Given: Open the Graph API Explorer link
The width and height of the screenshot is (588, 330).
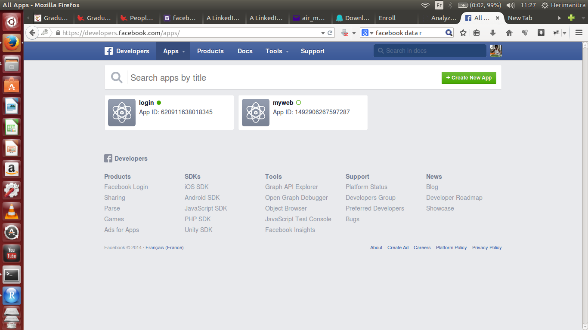Looking at the screenshot, I should [x=291, y=187].
